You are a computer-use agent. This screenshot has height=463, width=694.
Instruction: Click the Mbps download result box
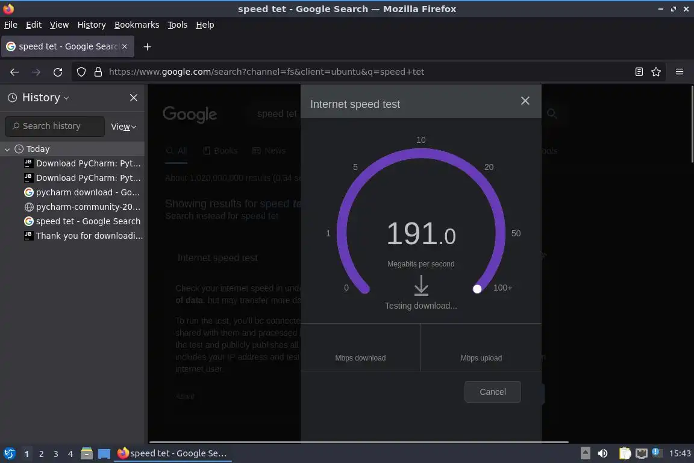[360, 347]
